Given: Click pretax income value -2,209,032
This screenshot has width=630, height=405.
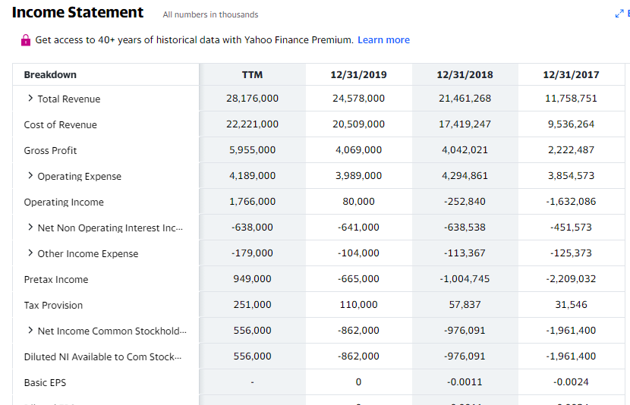Looking at the screenshot, I should [571, 278].
